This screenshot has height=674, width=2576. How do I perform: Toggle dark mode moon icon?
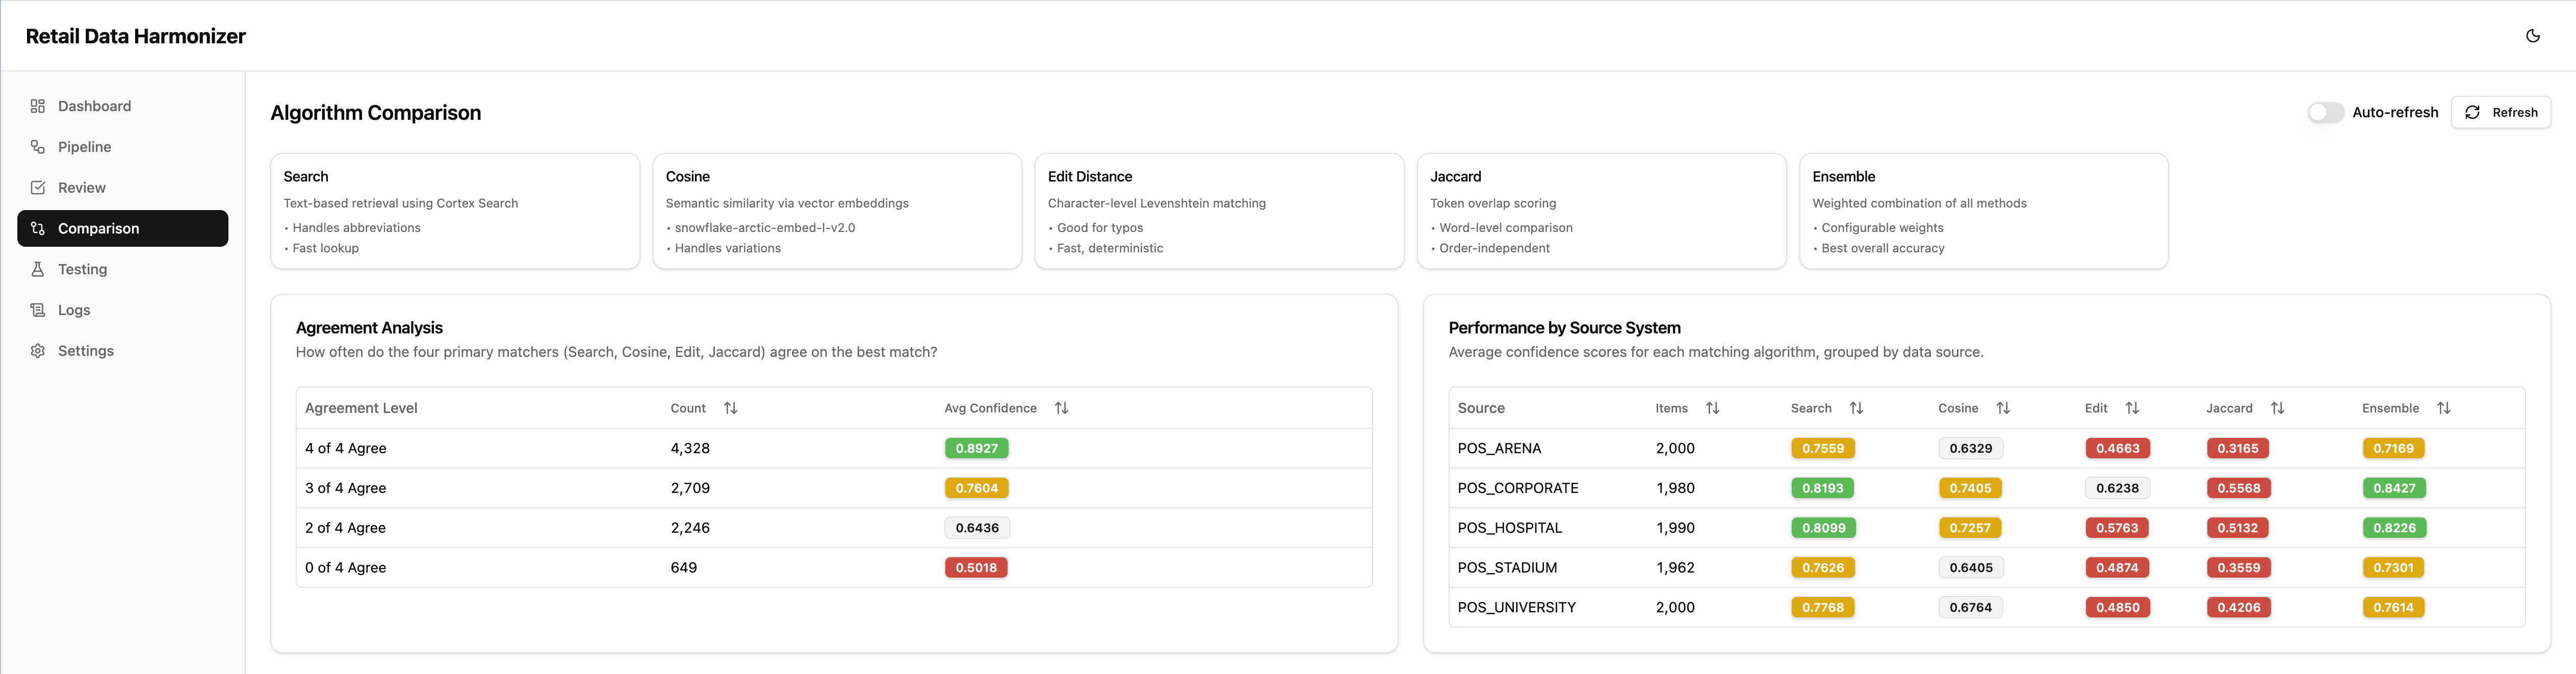(2532, 36)
